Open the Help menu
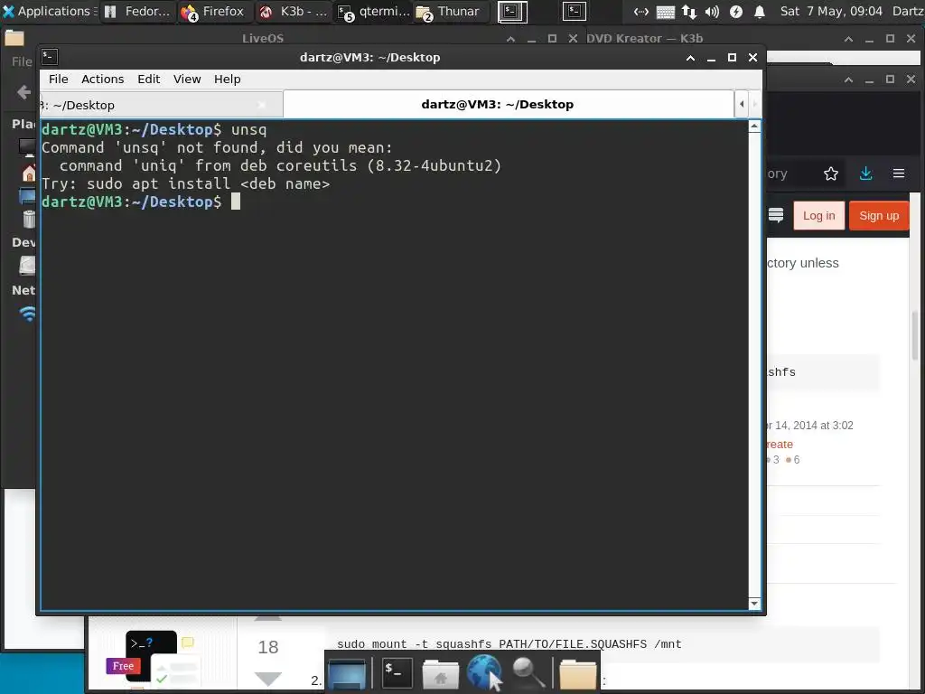This screenshot has width=925, height=694. (x=227, y=80)
